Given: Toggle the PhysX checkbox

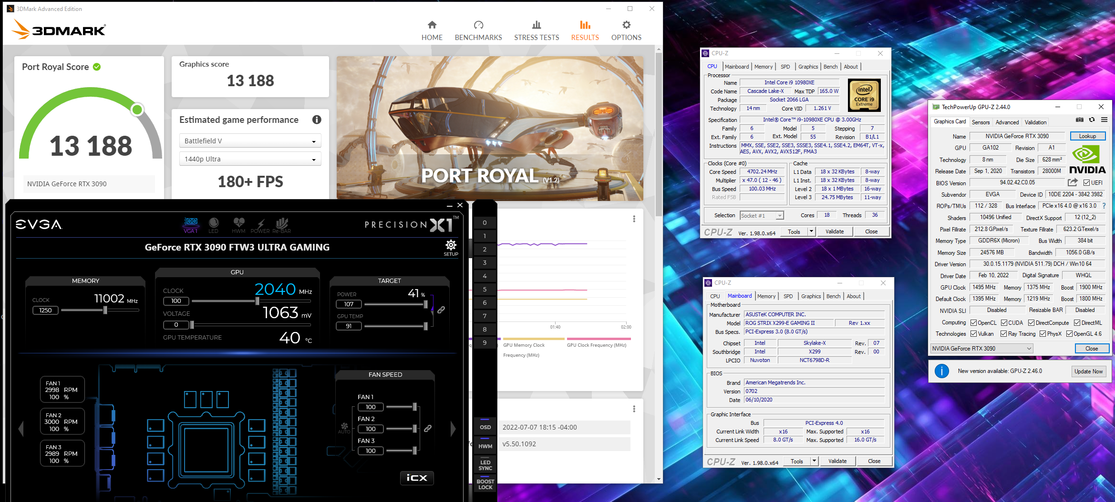Looking at the screenshot, I should tap(1043, 333).
